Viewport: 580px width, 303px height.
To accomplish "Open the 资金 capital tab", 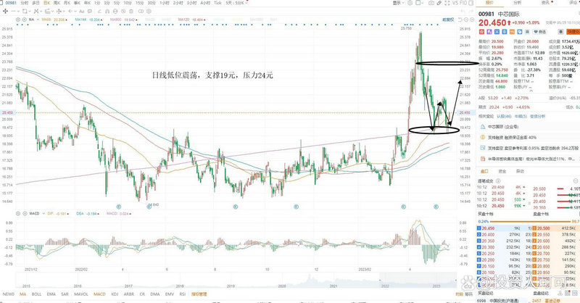I will (502, 171).
